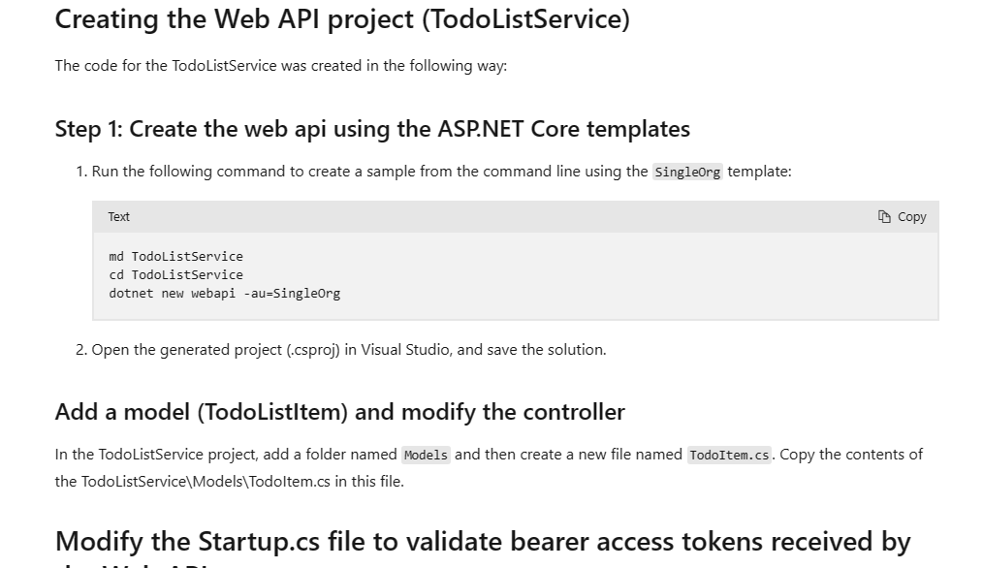Click the inline code SingleOrg in step 1
The height and width of the screenshot is (568, 983).
pyautogui.click(x=687, y=172)
